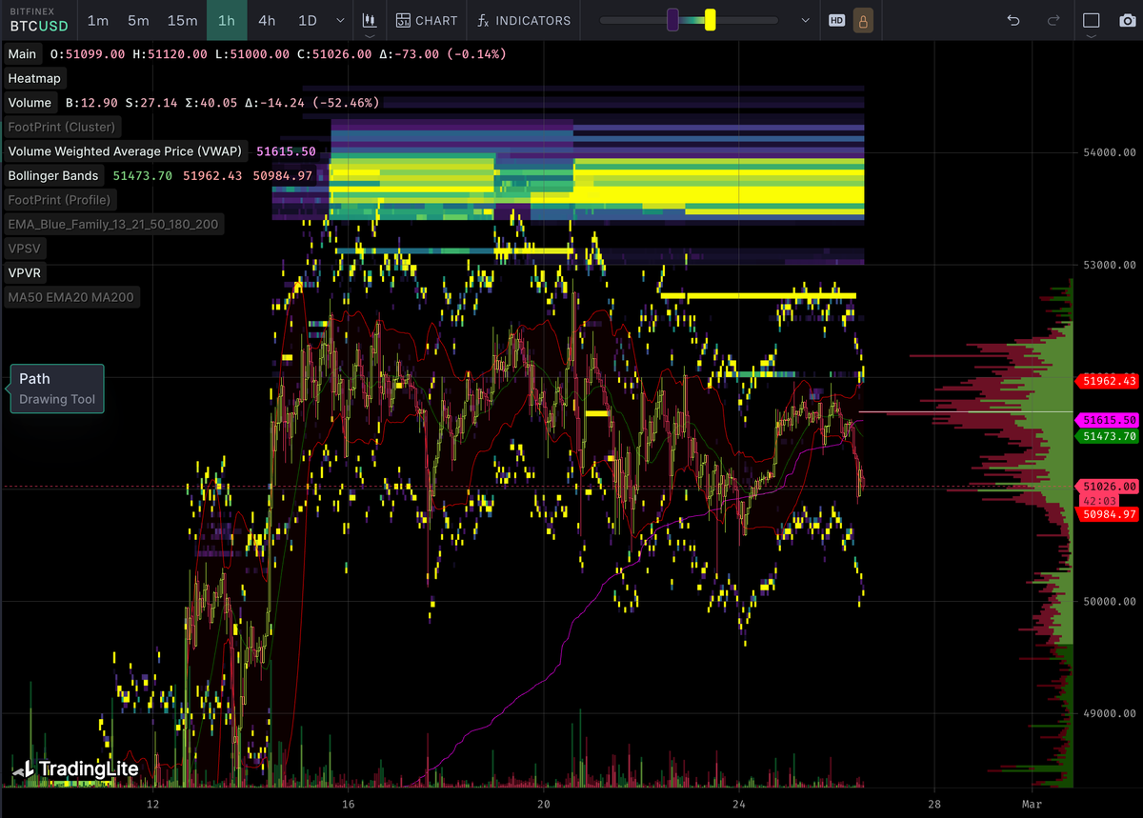Toggle the FootPrint (Profile) layer
The height and width of the screenshot is (818, 1143).
pyautogui.click(x=60, y=200)
